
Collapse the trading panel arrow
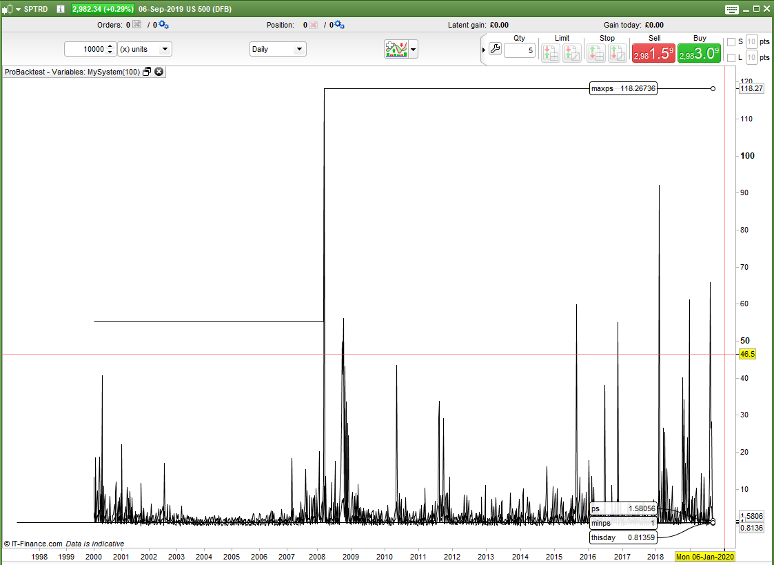coord(483,50)
